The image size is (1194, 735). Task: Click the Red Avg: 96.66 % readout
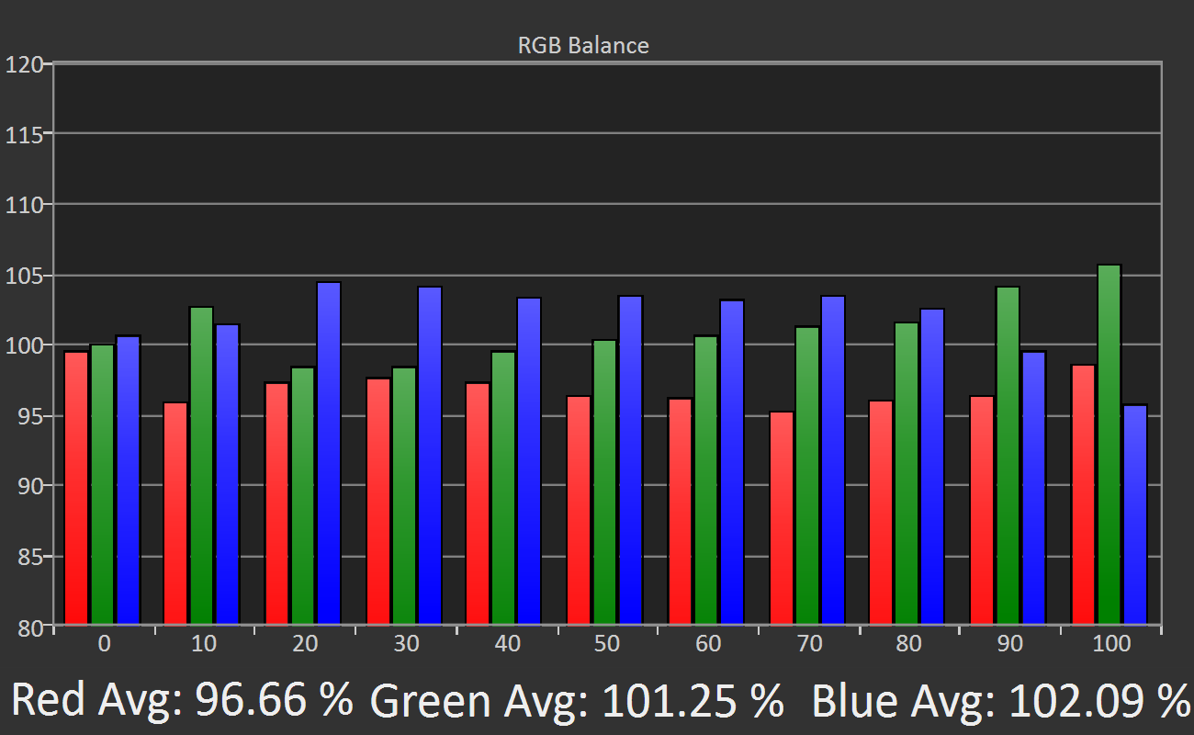pyautogui.click(x=182, y=700)
